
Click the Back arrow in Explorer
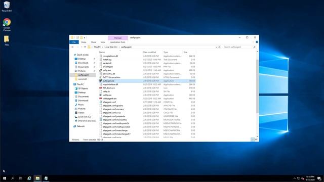pos(72,47)
